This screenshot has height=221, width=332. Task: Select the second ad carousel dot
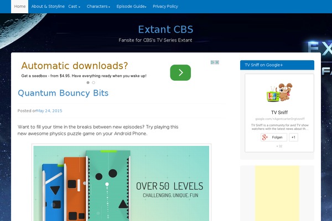pyautogui.click(x=94, y=82)
